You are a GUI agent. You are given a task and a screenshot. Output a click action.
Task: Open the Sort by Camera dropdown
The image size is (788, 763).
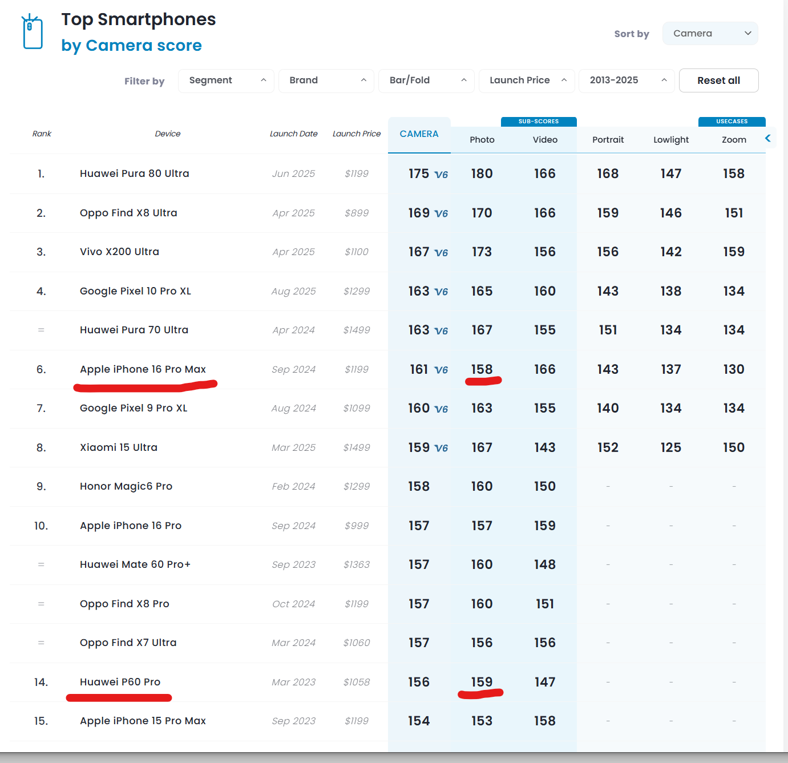point(710,33)
